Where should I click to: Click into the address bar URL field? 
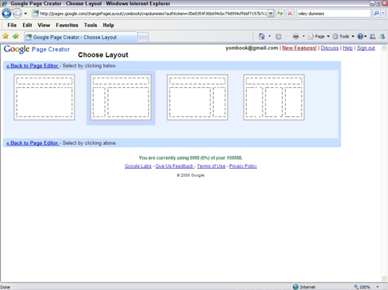pos(154,13)
